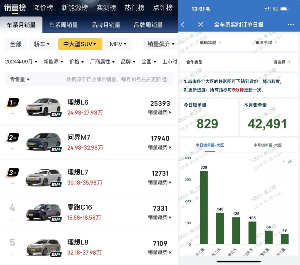
Task: Switch to the 新能源榜 tab
Action: pos(75,8)
